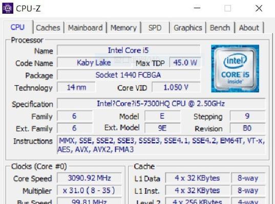Click the CPU-Z app icon in title bar
Image resolution: width=275 pixels, height=204 pixels.
pos(8,8)
